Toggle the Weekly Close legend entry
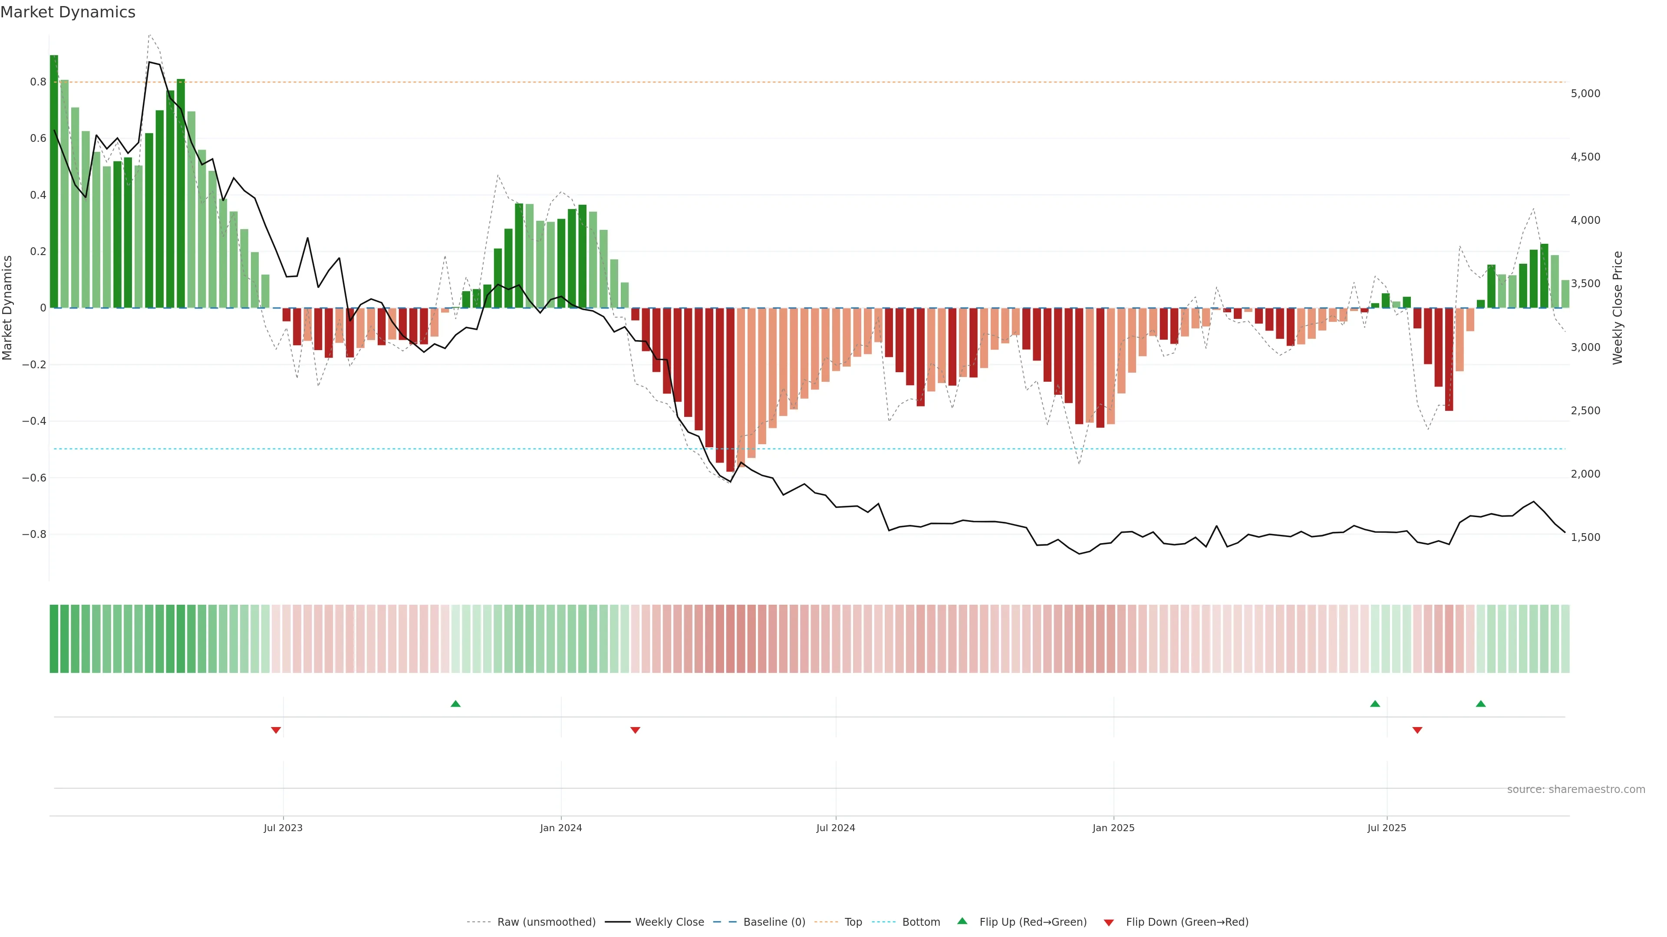1667x937 pixels. click(669, 922)
